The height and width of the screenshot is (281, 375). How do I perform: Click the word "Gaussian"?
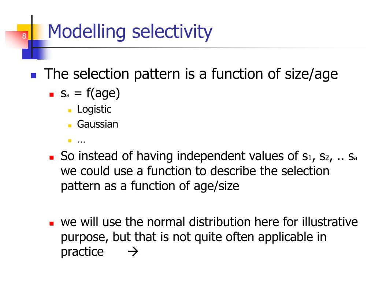coord(97,124)
